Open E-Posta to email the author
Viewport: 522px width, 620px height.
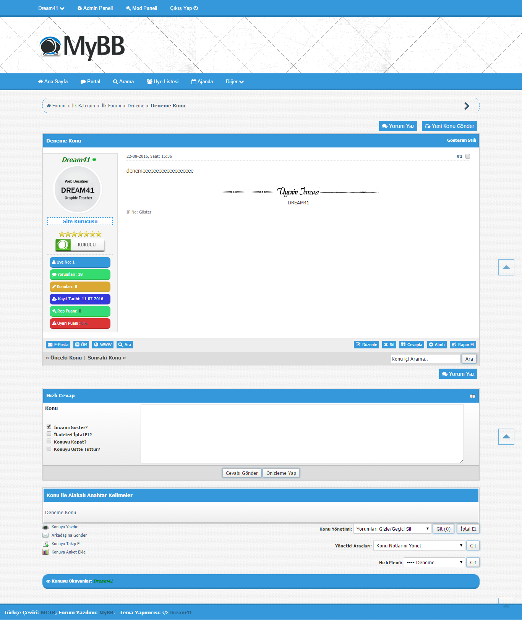pos(58,345)
